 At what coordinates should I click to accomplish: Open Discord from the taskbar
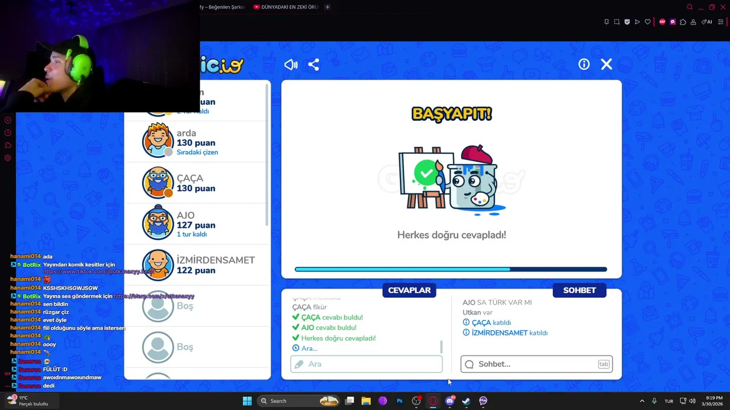click(450, 401)
